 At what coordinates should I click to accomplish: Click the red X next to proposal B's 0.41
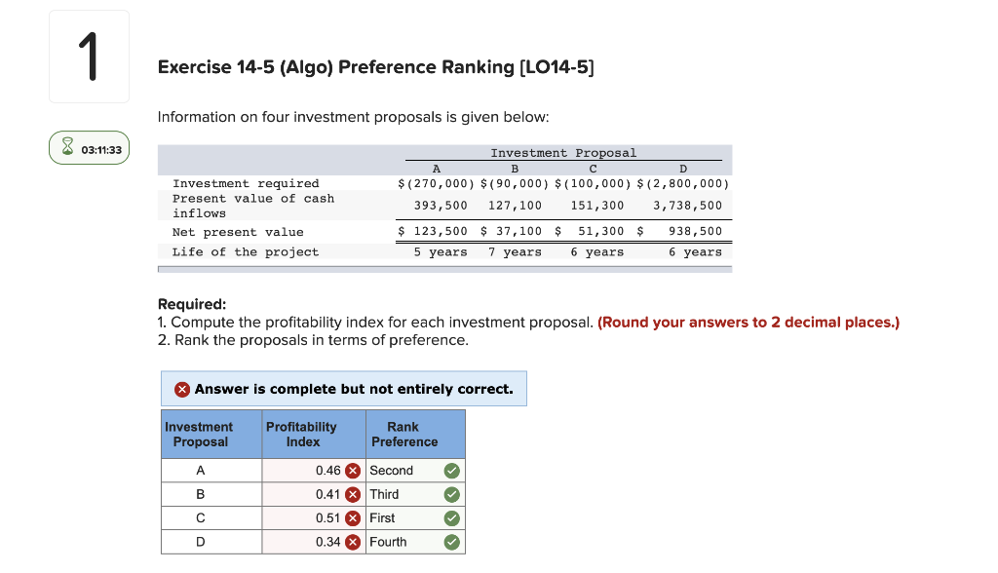352,494
